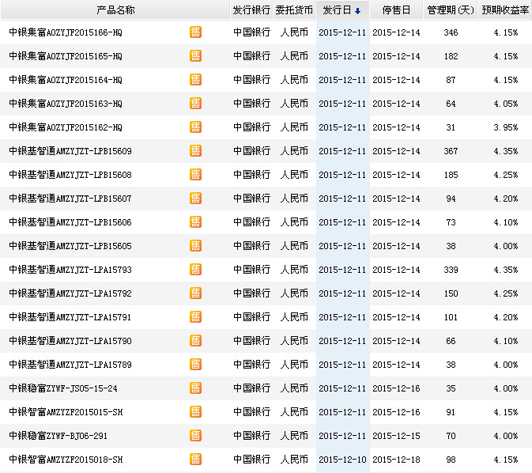Click the sale icon for 中银基智通AMZYJZT-LPB15605
Image resolution: width=532 pixels, height=473 pixels.
coord(195,246)
